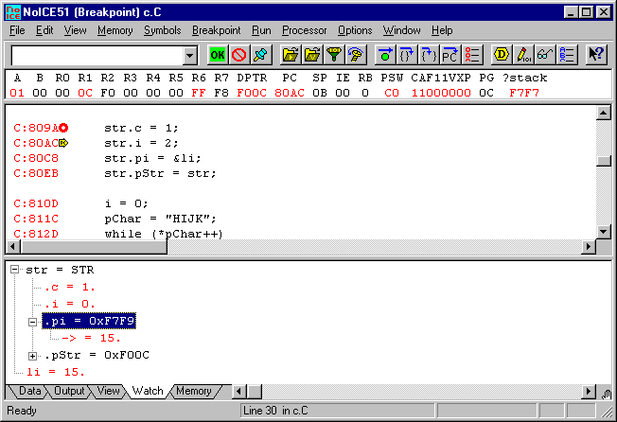Click the green OK button in toolbar
Image resolution: width=617 pixels, height=422 pixels.
218,55
